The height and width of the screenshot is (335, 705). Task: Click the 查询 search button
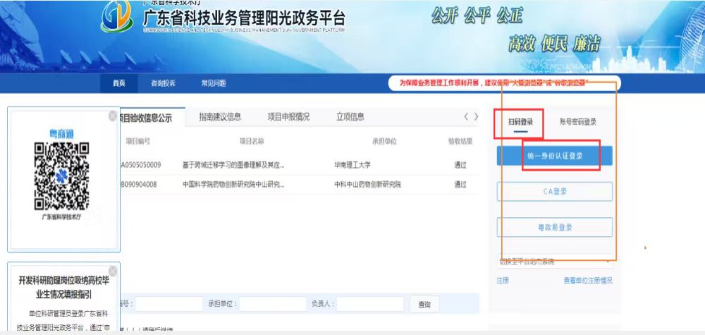point(424,305)
